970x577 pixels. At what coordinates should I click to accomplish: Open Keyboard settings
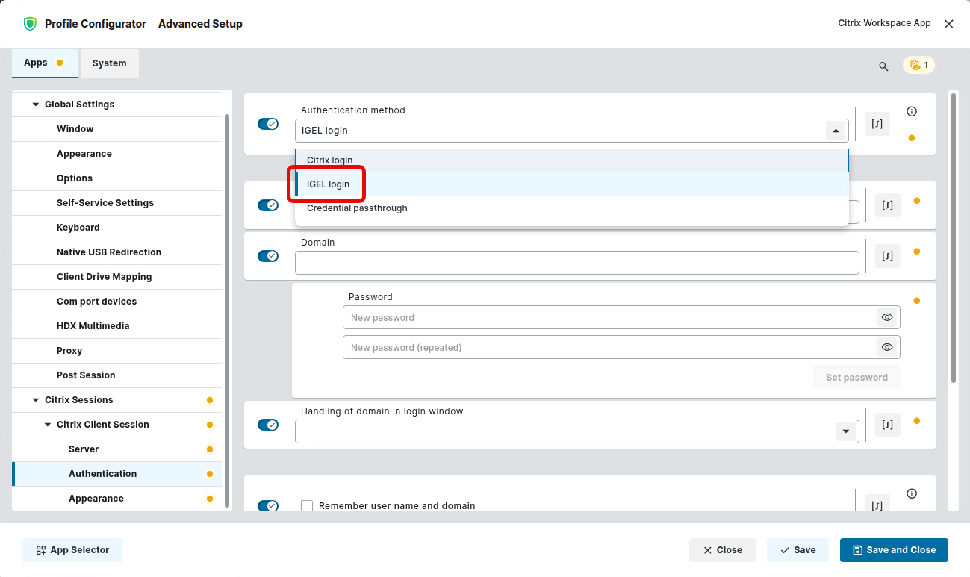pyautogui.click(x=117, y=228)
